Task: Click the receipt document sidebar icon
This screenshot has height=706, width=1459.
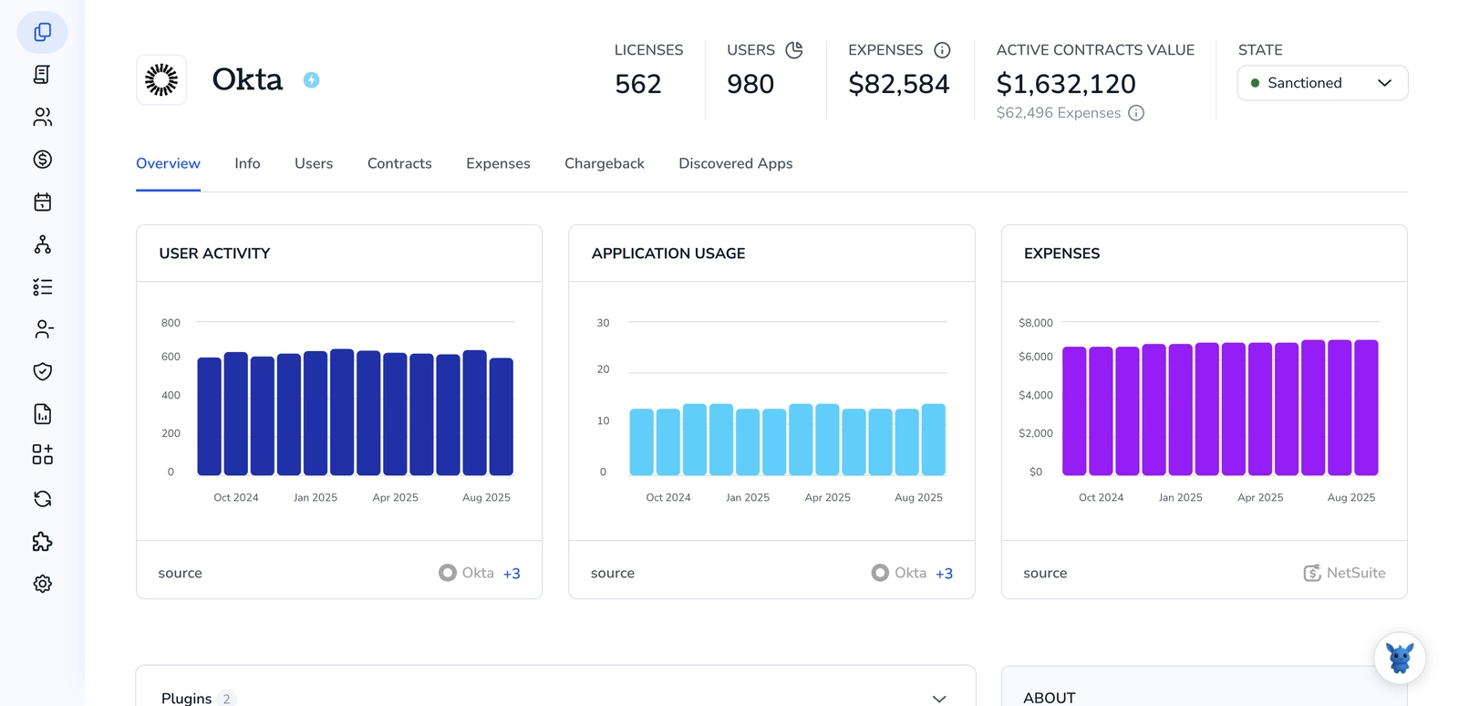Action: [42, 75]
